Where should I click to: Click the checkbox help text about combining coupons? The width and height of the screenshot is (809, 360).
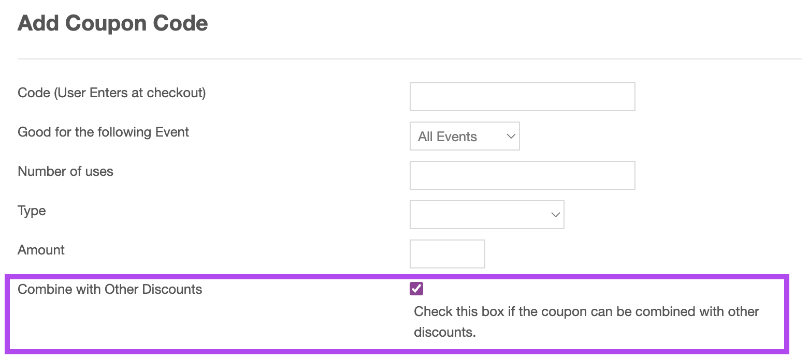point(586,322)
